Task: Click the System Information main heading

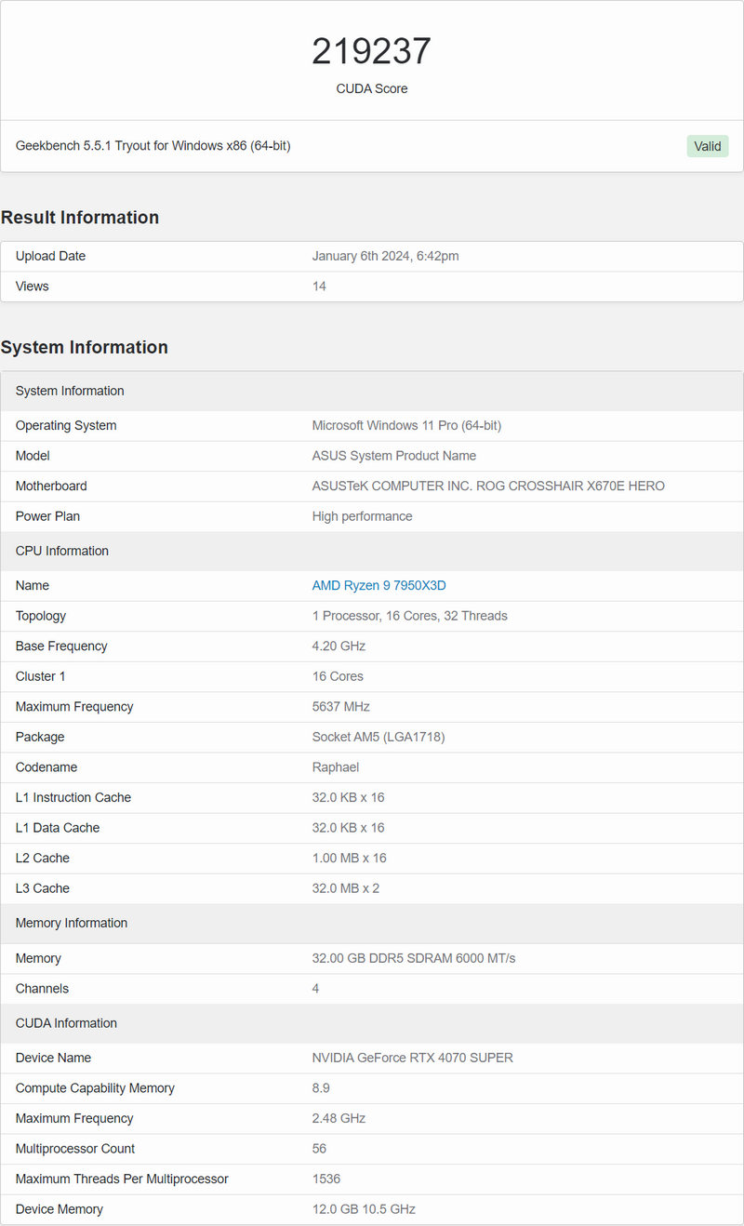Action: tap(85, 347)
